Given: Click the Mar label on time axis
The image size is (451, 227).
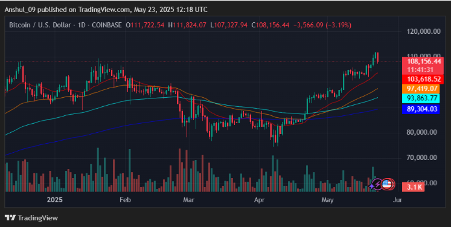Looking at the screenshot, I should 189,200.
